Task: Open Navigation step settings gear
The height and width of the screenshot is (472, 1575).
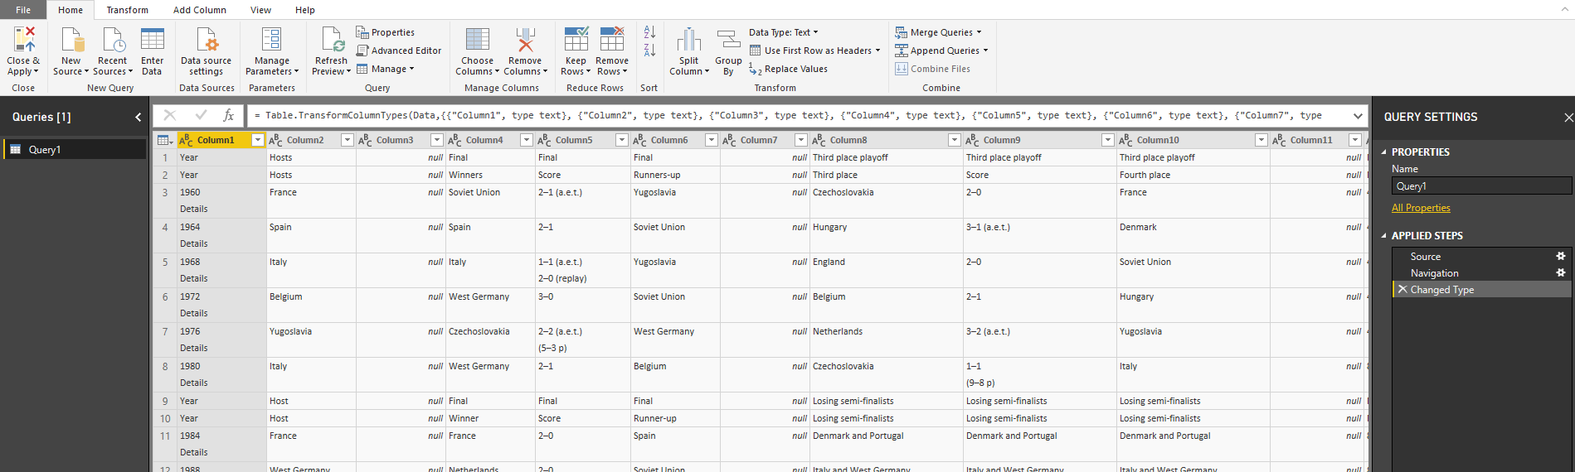Action: (1560, 273)
